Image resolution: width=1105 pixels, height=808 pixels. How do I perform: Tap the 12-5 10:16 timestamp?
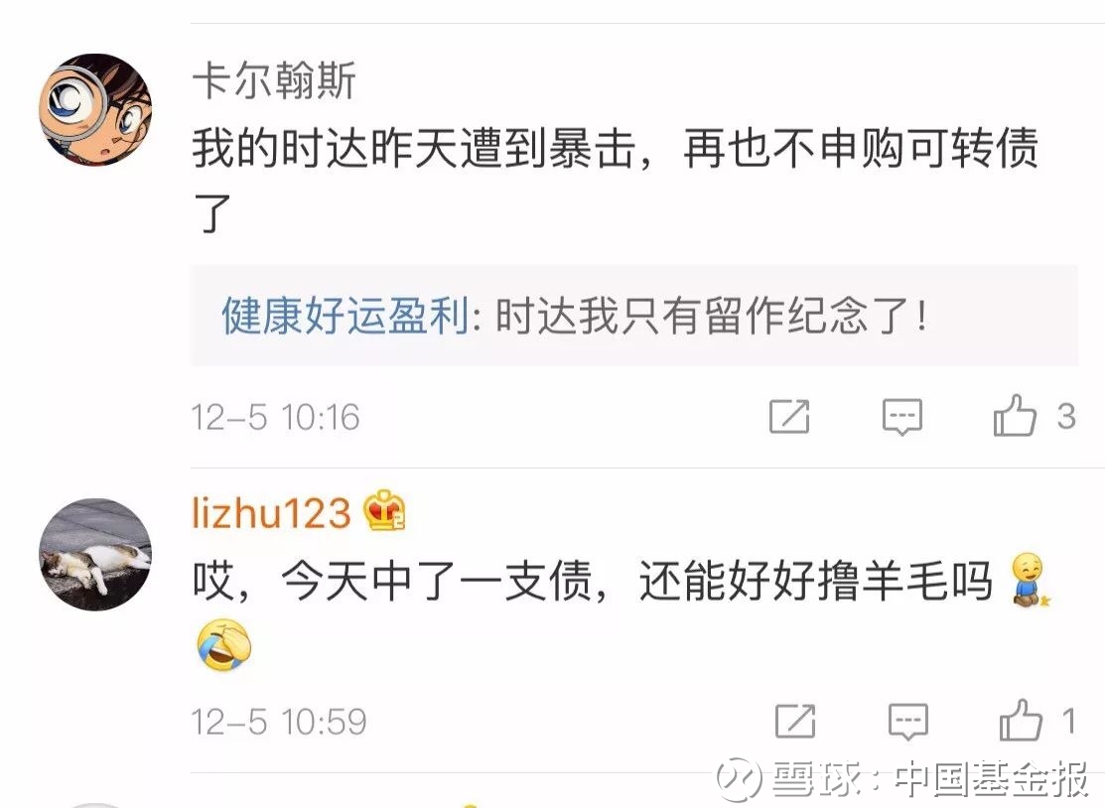coord(276,417)
